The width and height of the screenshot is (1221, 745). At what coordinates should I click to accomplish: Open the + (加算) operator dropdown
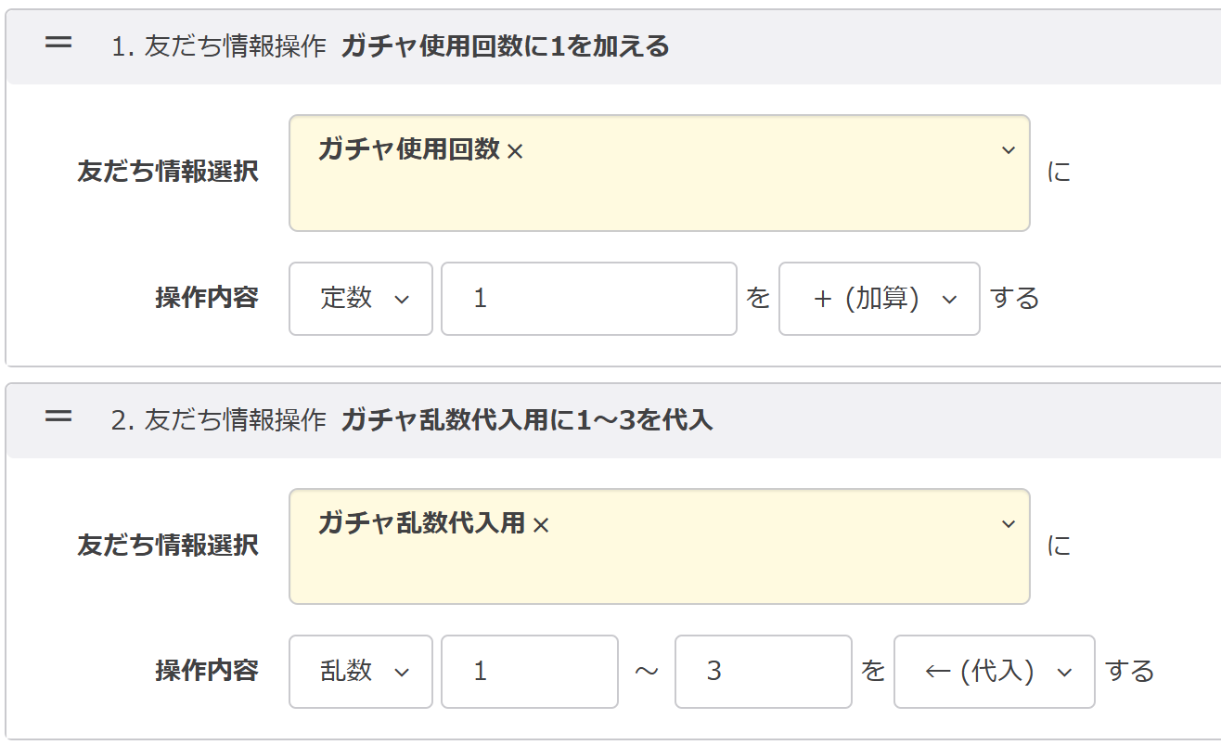878,299
